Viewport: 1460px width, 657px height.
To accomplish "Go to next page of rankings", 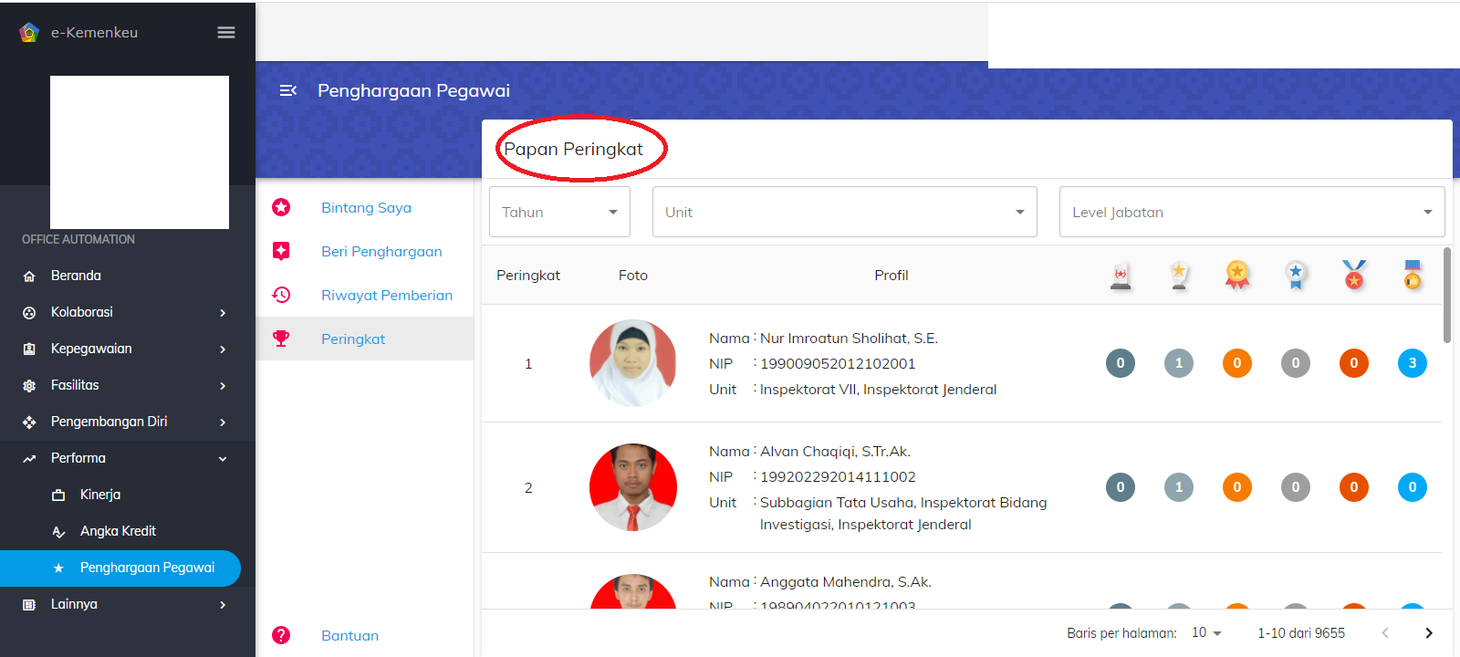I will click(1428, 633).
